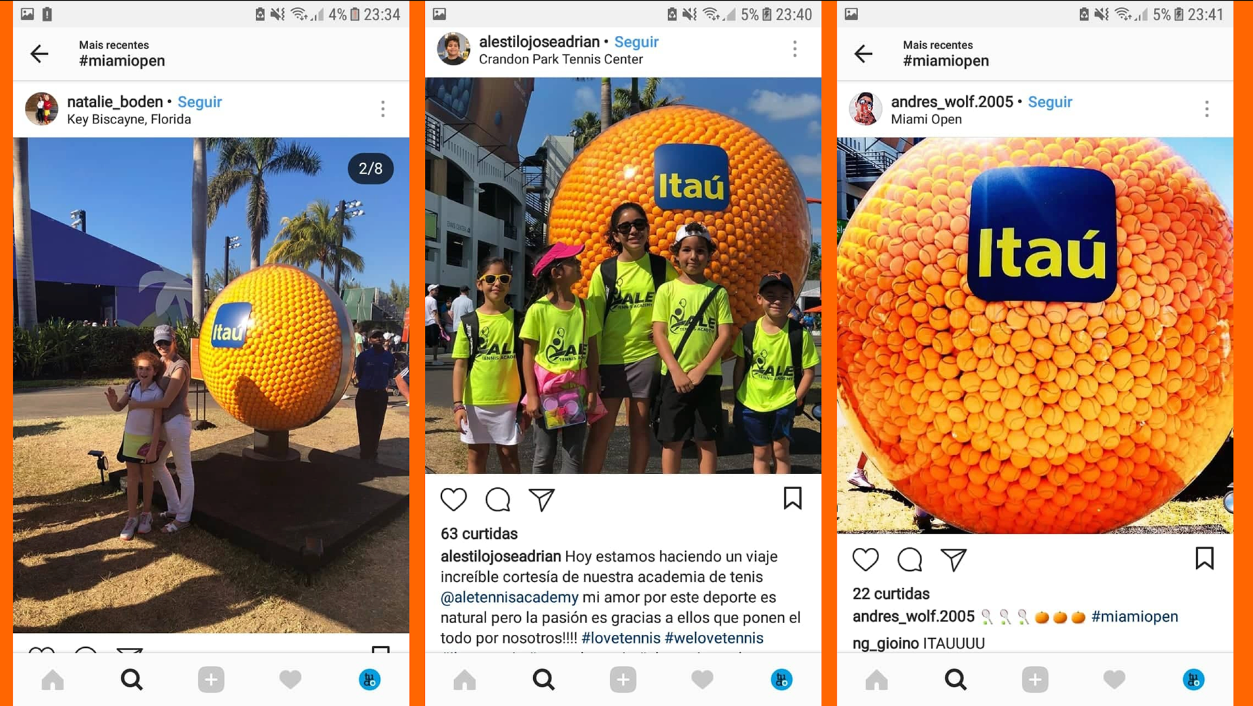Follow natalie_boden with Seguir link
Screen dimensions: 1253x706
click(x=200, y=102)
